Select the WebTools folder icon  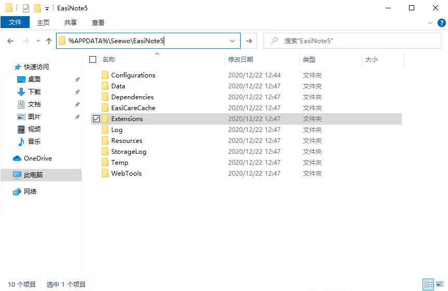pos(105,174)
